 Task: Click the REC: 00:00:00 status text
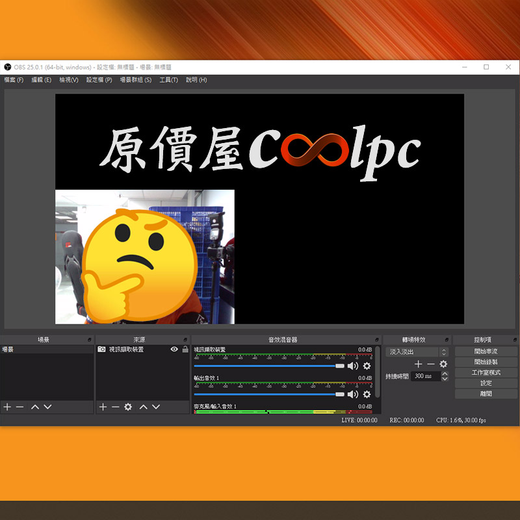pyautogui.click(x=407, y=420)
